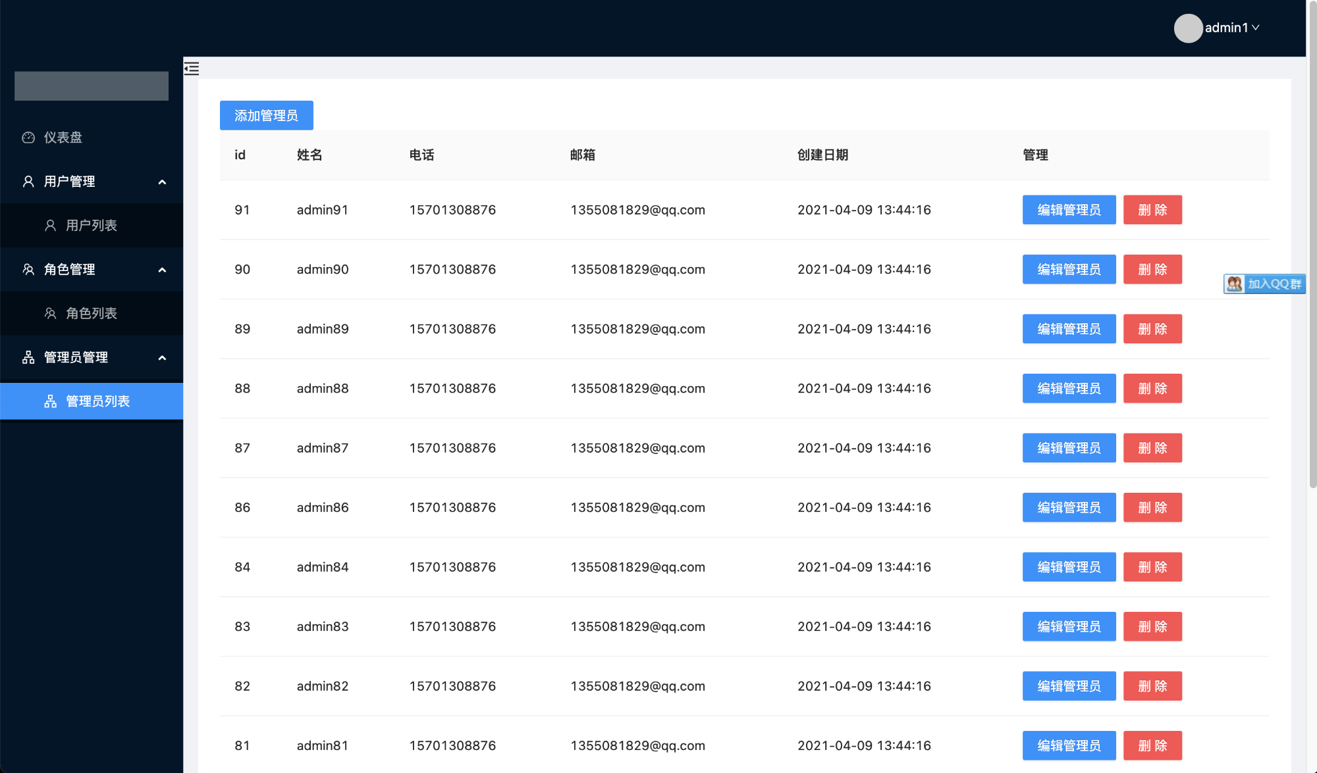1317x773 pixels.
Task: Edit admin90 with 编辑管理员 button
Action: click(1069, 269)
